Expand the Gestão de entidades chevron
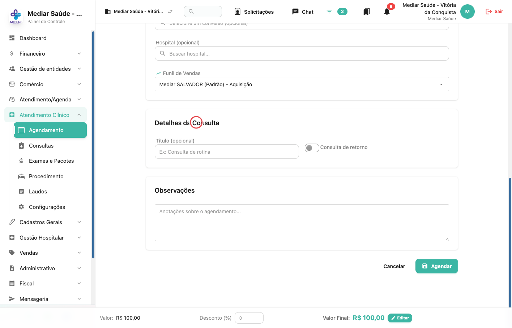 point(79,69)
